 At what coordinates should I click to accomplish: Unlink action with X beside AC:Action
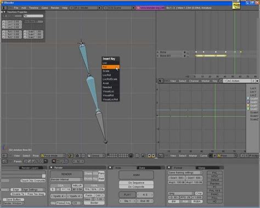(257, 81)
